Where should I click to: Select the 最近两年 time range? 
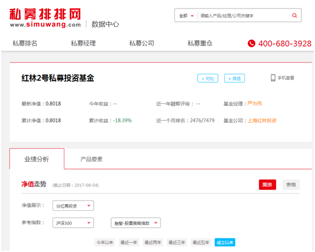[x=153, y=242]
